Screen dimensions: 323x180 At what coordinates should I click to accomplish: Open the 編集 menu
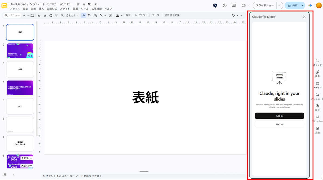click(x=25, y=9)
